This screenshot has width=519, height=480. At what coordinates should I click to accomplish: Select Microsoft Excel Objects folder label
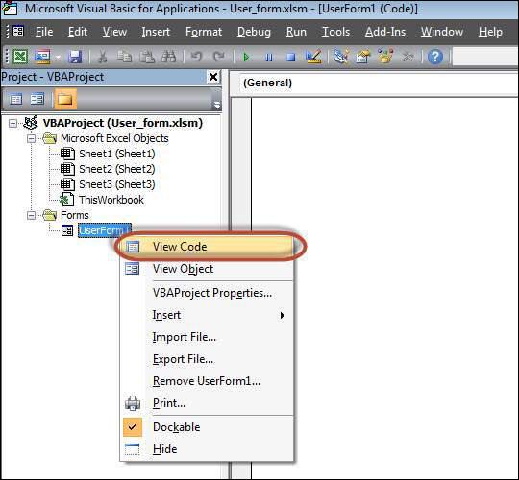click(114, 138)
